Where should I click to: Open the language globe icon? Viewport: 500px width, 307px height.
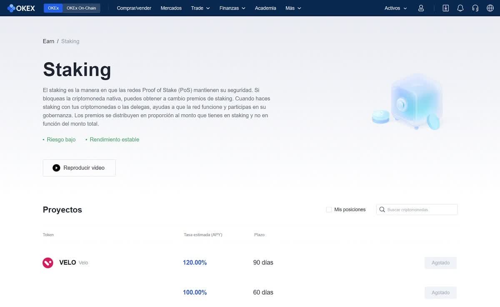(x=490, y=8)
